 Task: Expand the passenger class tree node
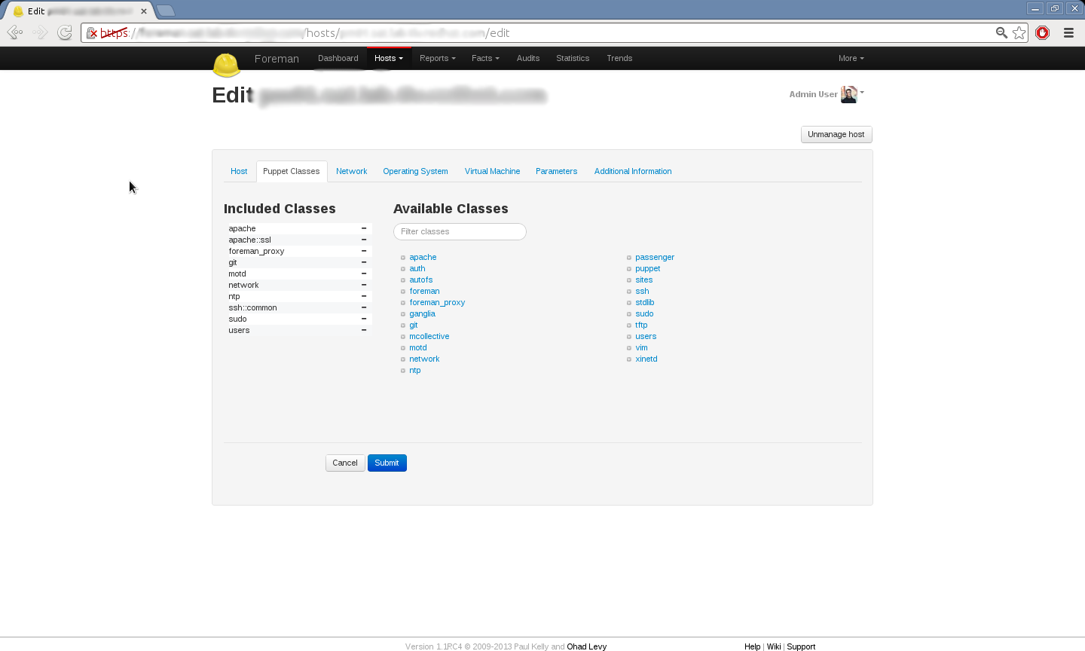(629, 258)
